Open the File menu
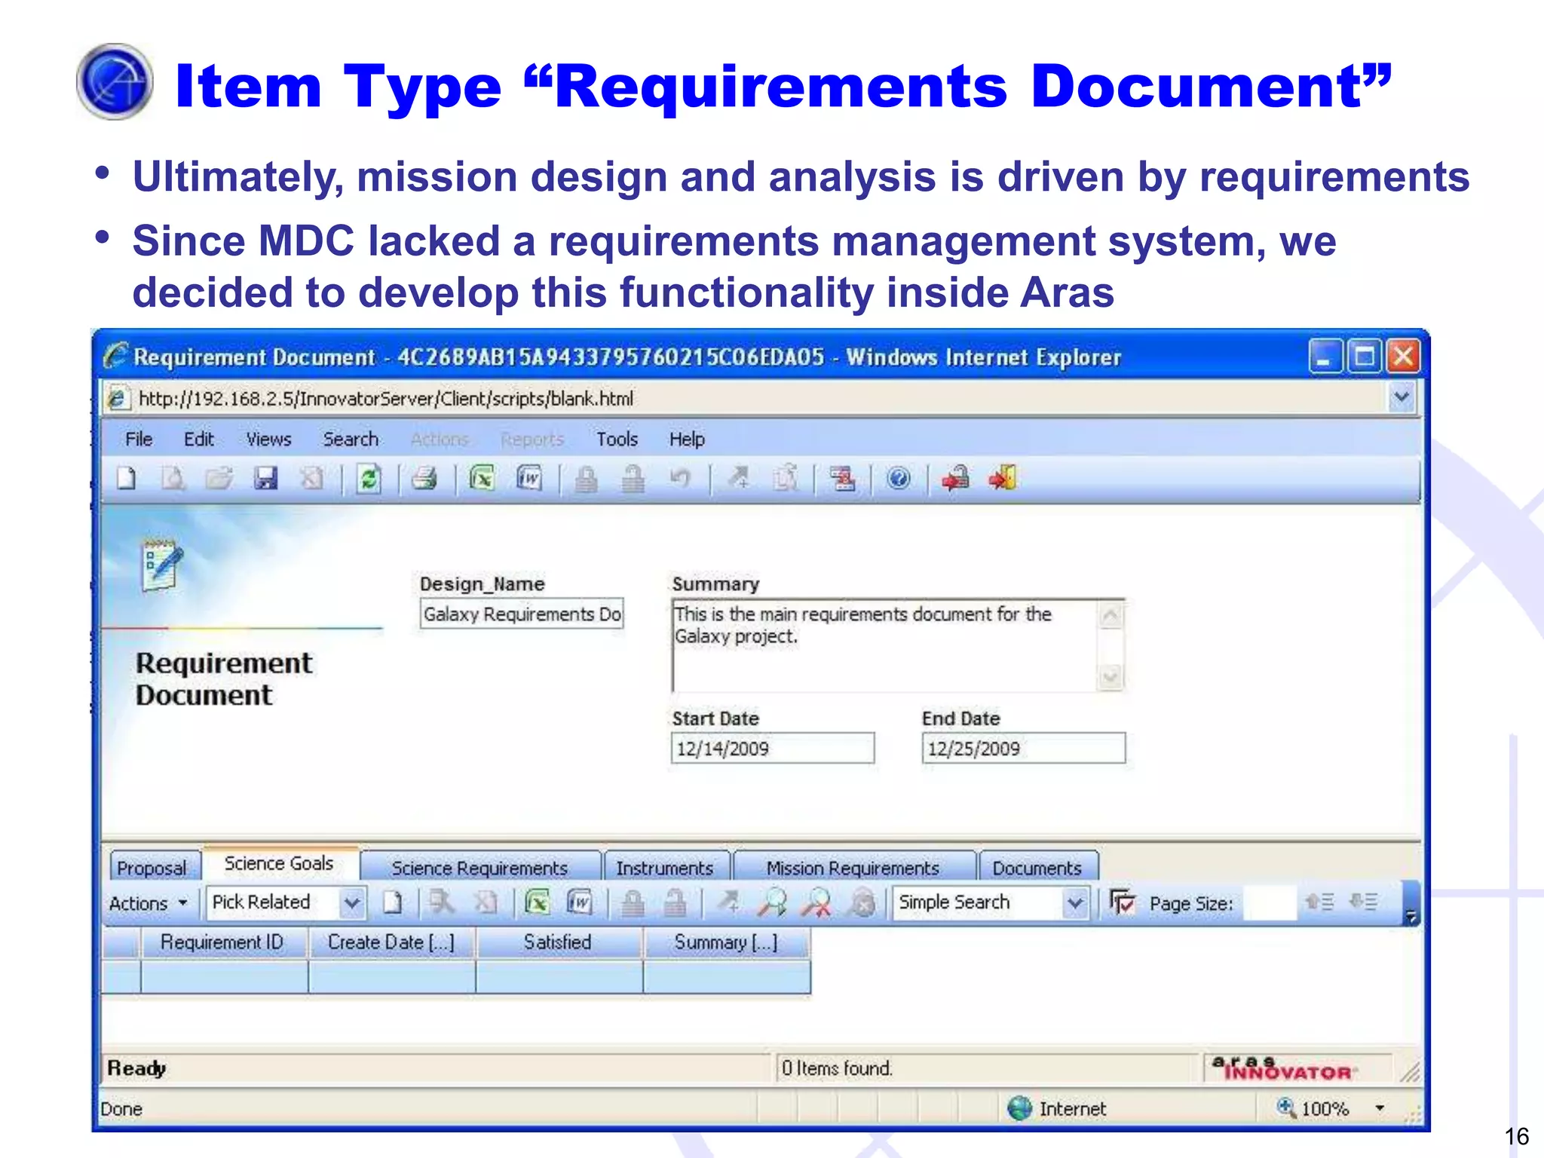This screenshot has height=1158, width=1544. [x=139, y=439]
